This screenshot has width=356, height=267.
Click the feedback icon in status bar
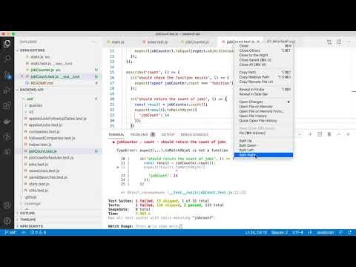(x=340, y=232)
